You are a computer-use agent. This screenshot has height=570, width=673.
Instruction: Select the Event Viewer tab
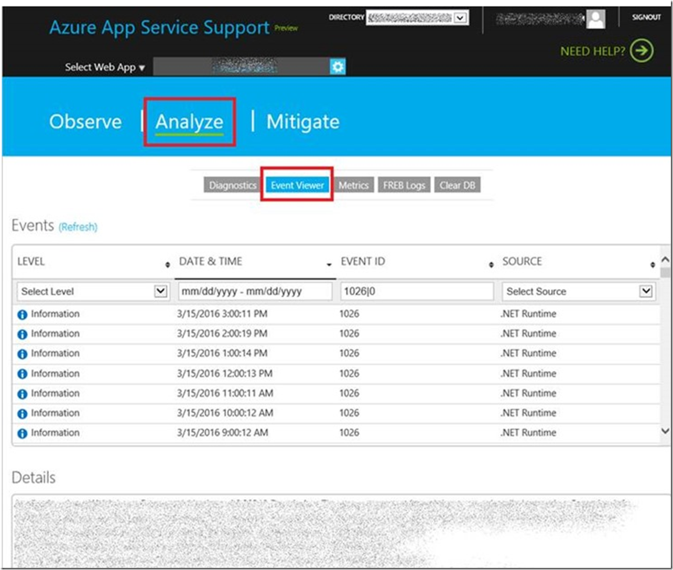[297, 185]
